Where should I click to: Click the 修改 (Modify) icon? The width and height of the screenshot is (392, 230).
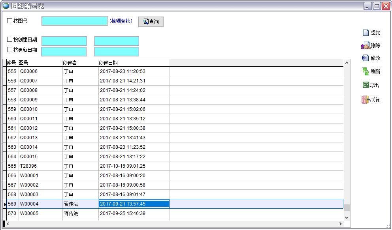[366, 58]
